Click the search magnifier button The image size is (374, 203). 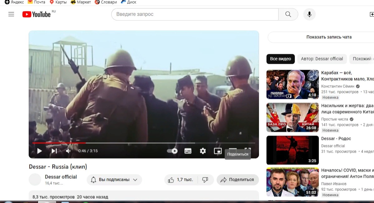288,14
